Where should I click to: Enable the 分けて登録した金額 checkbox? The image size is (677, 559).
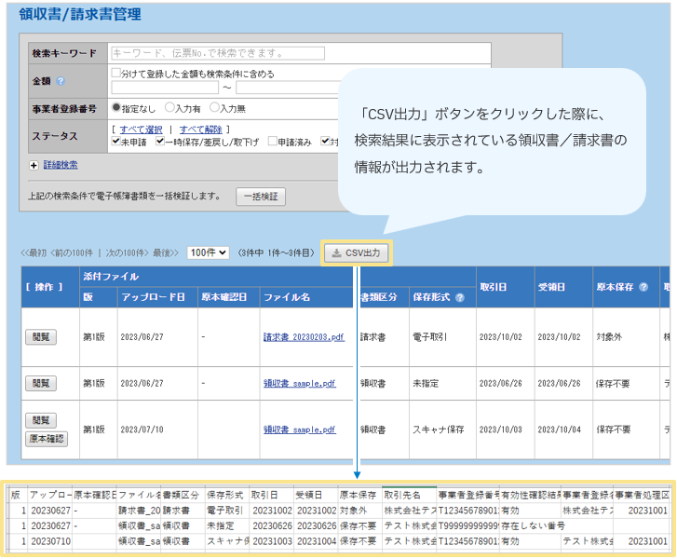pyautogui.click(x=115, y=73)
